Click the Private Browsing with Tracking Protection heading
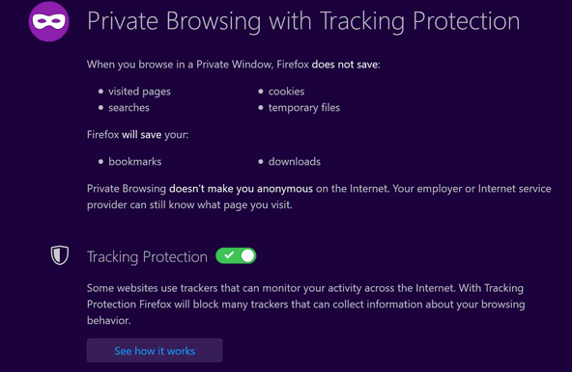Viewport: 572px width, 372px height. point(303,21)
